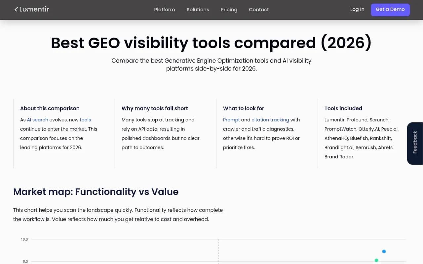Viewport: 423px width, 264px height.
Task: Click the "citation tracking" link
Action: [x=270, y=120]
